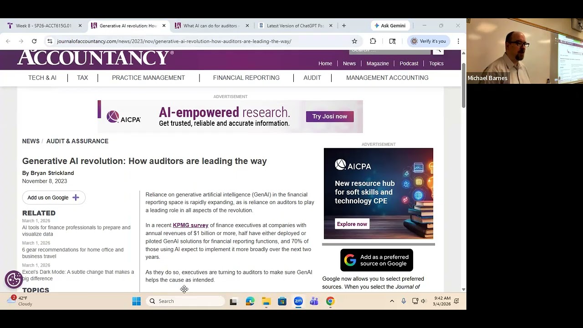Open the weather widget showing 42°F
This screenshot has height=328, width=583.
pos(20,301)
